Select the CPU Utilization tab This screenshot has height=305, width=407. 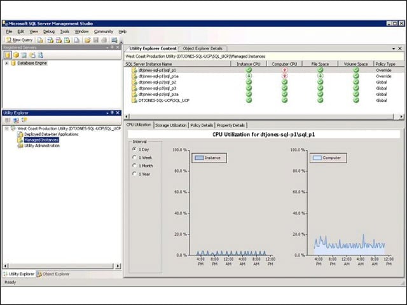tap(139, 125)
